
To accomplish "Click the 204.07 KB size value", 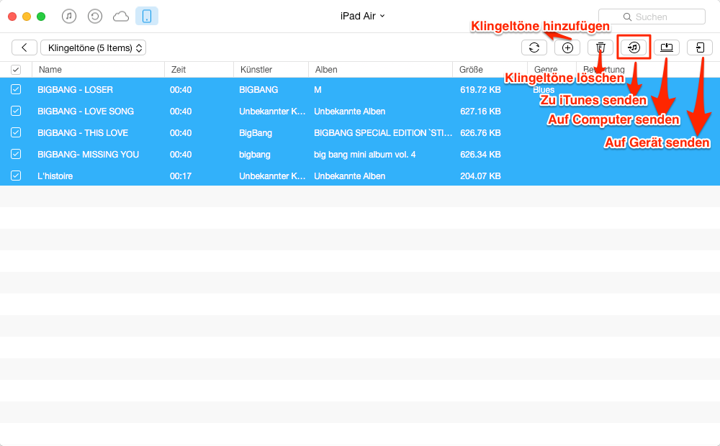I will pos(480,176).
